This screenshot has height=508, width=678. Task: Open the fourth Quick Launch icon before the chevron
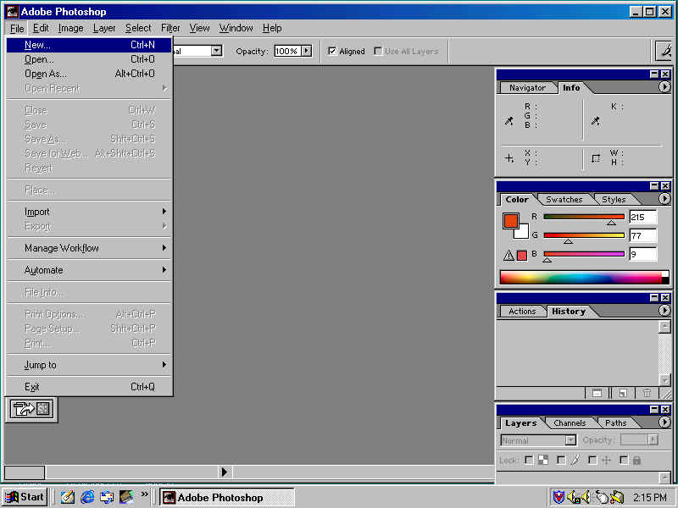coord(126,497)
